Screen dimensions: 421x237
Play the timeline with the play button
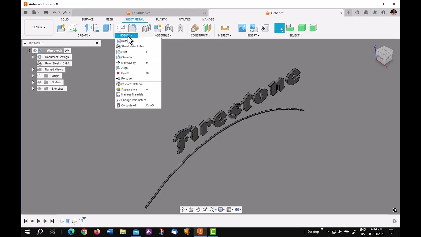coord(38,221)
